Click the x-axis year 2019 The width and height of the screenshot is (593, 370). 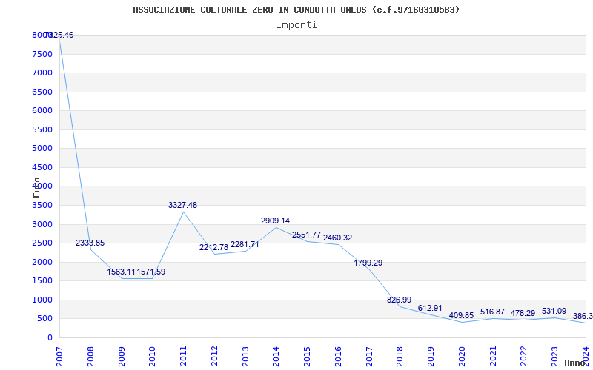click(x=431, y=357)
